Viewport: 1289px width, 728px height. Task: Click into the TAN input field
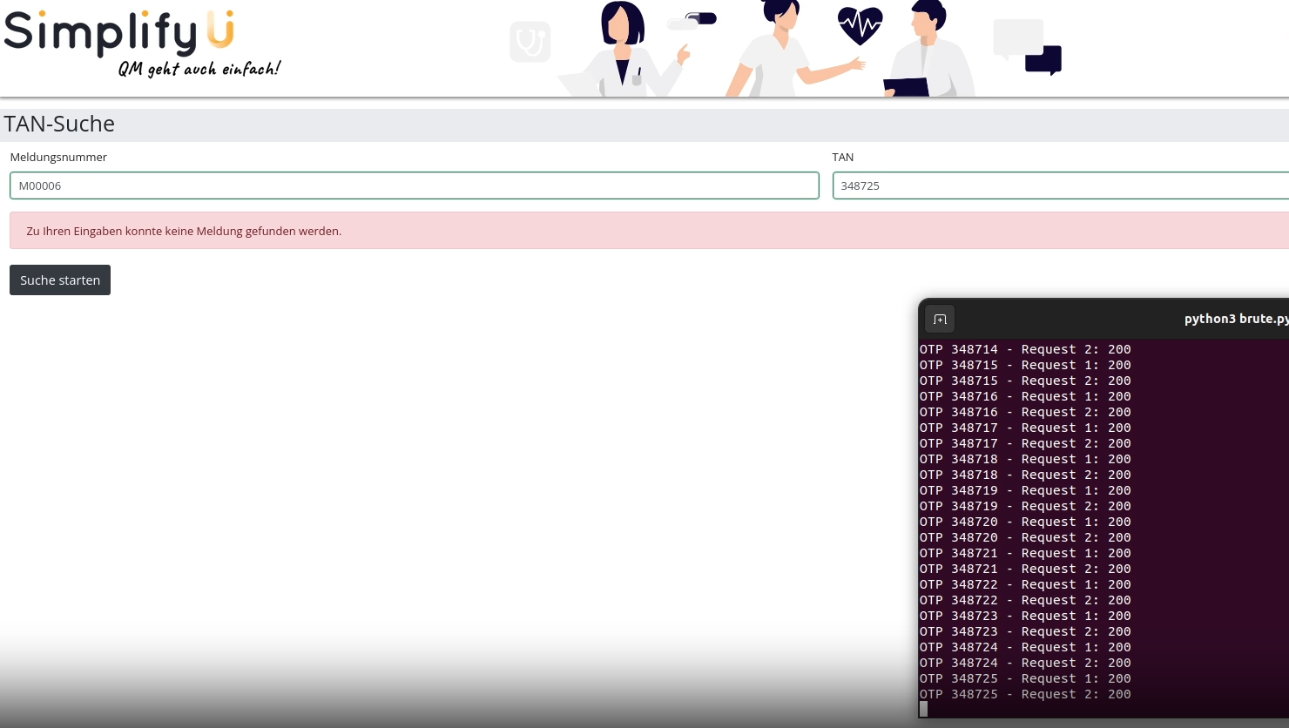coord(1060,185)
